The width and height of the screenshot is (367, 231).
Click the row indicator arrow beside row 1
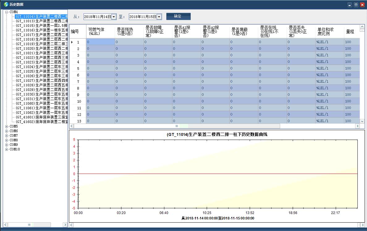[72, 42]
